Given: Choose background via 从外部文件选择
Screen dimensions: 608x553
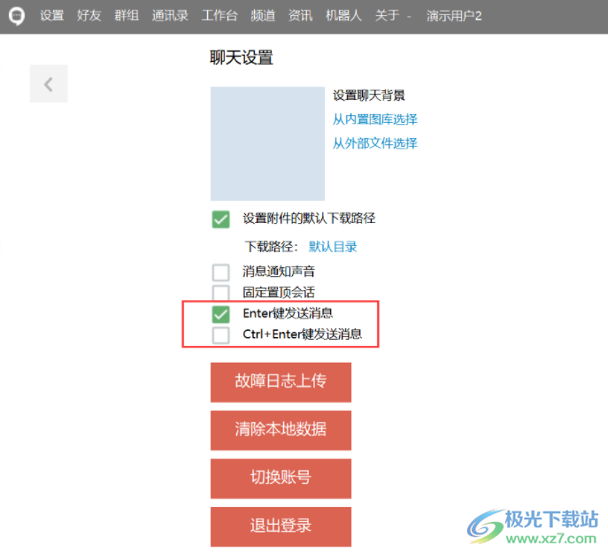Looking at the screenshot, I should click(x=375, y=143).
